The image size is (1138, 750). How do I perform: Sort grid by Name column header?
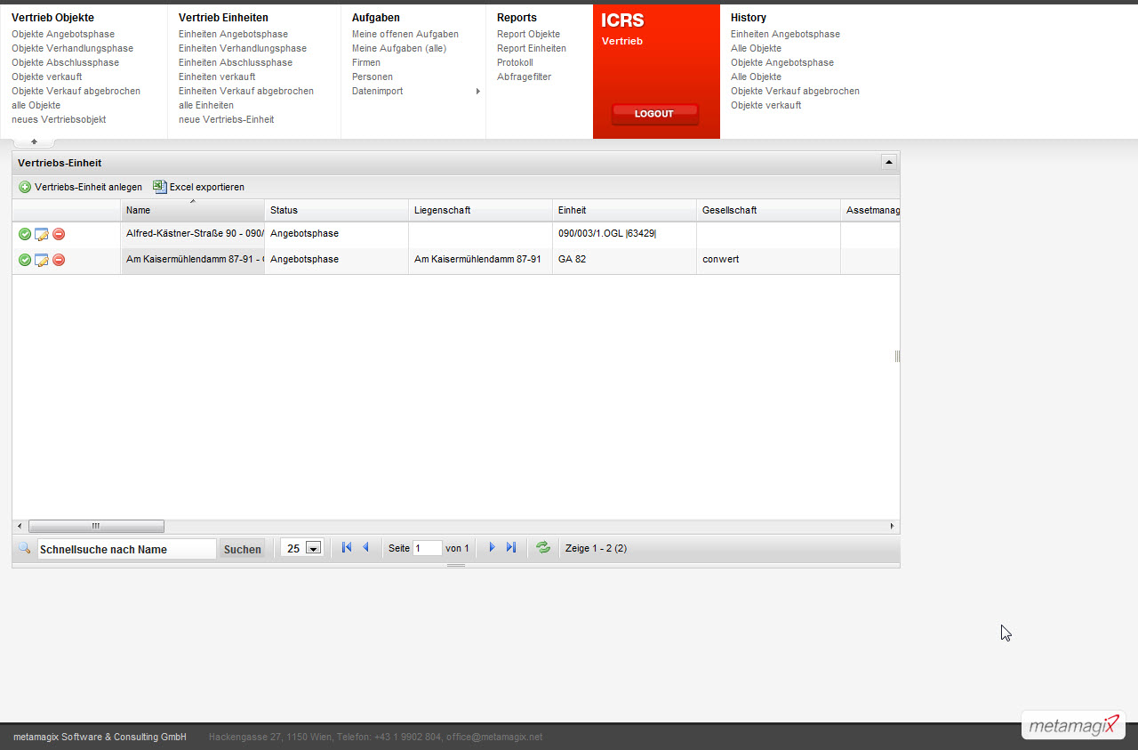pyautogui.click(x=193, y=210)
